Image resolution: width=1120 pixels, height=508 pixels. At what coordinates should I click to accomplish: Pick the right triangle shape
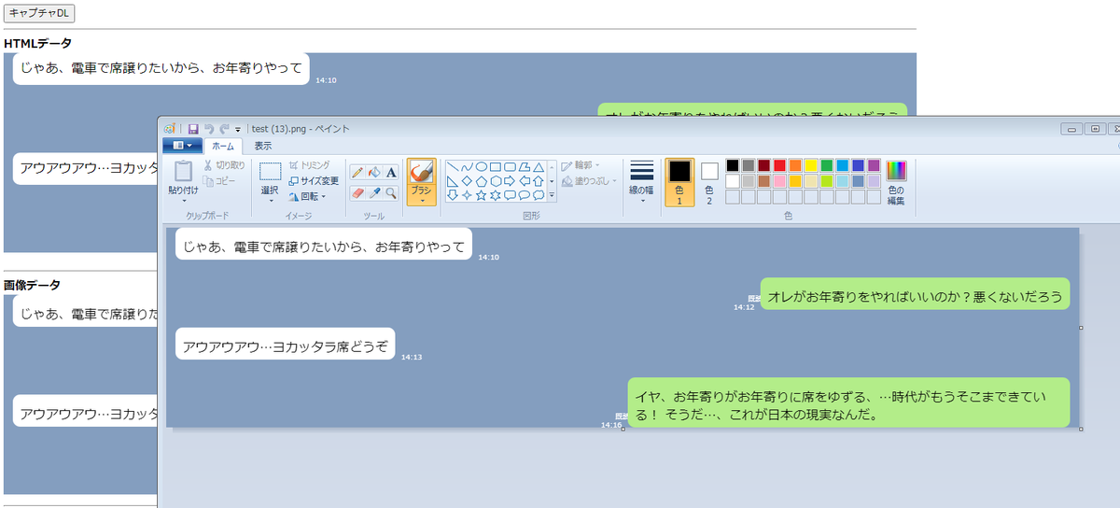point(453,180)
